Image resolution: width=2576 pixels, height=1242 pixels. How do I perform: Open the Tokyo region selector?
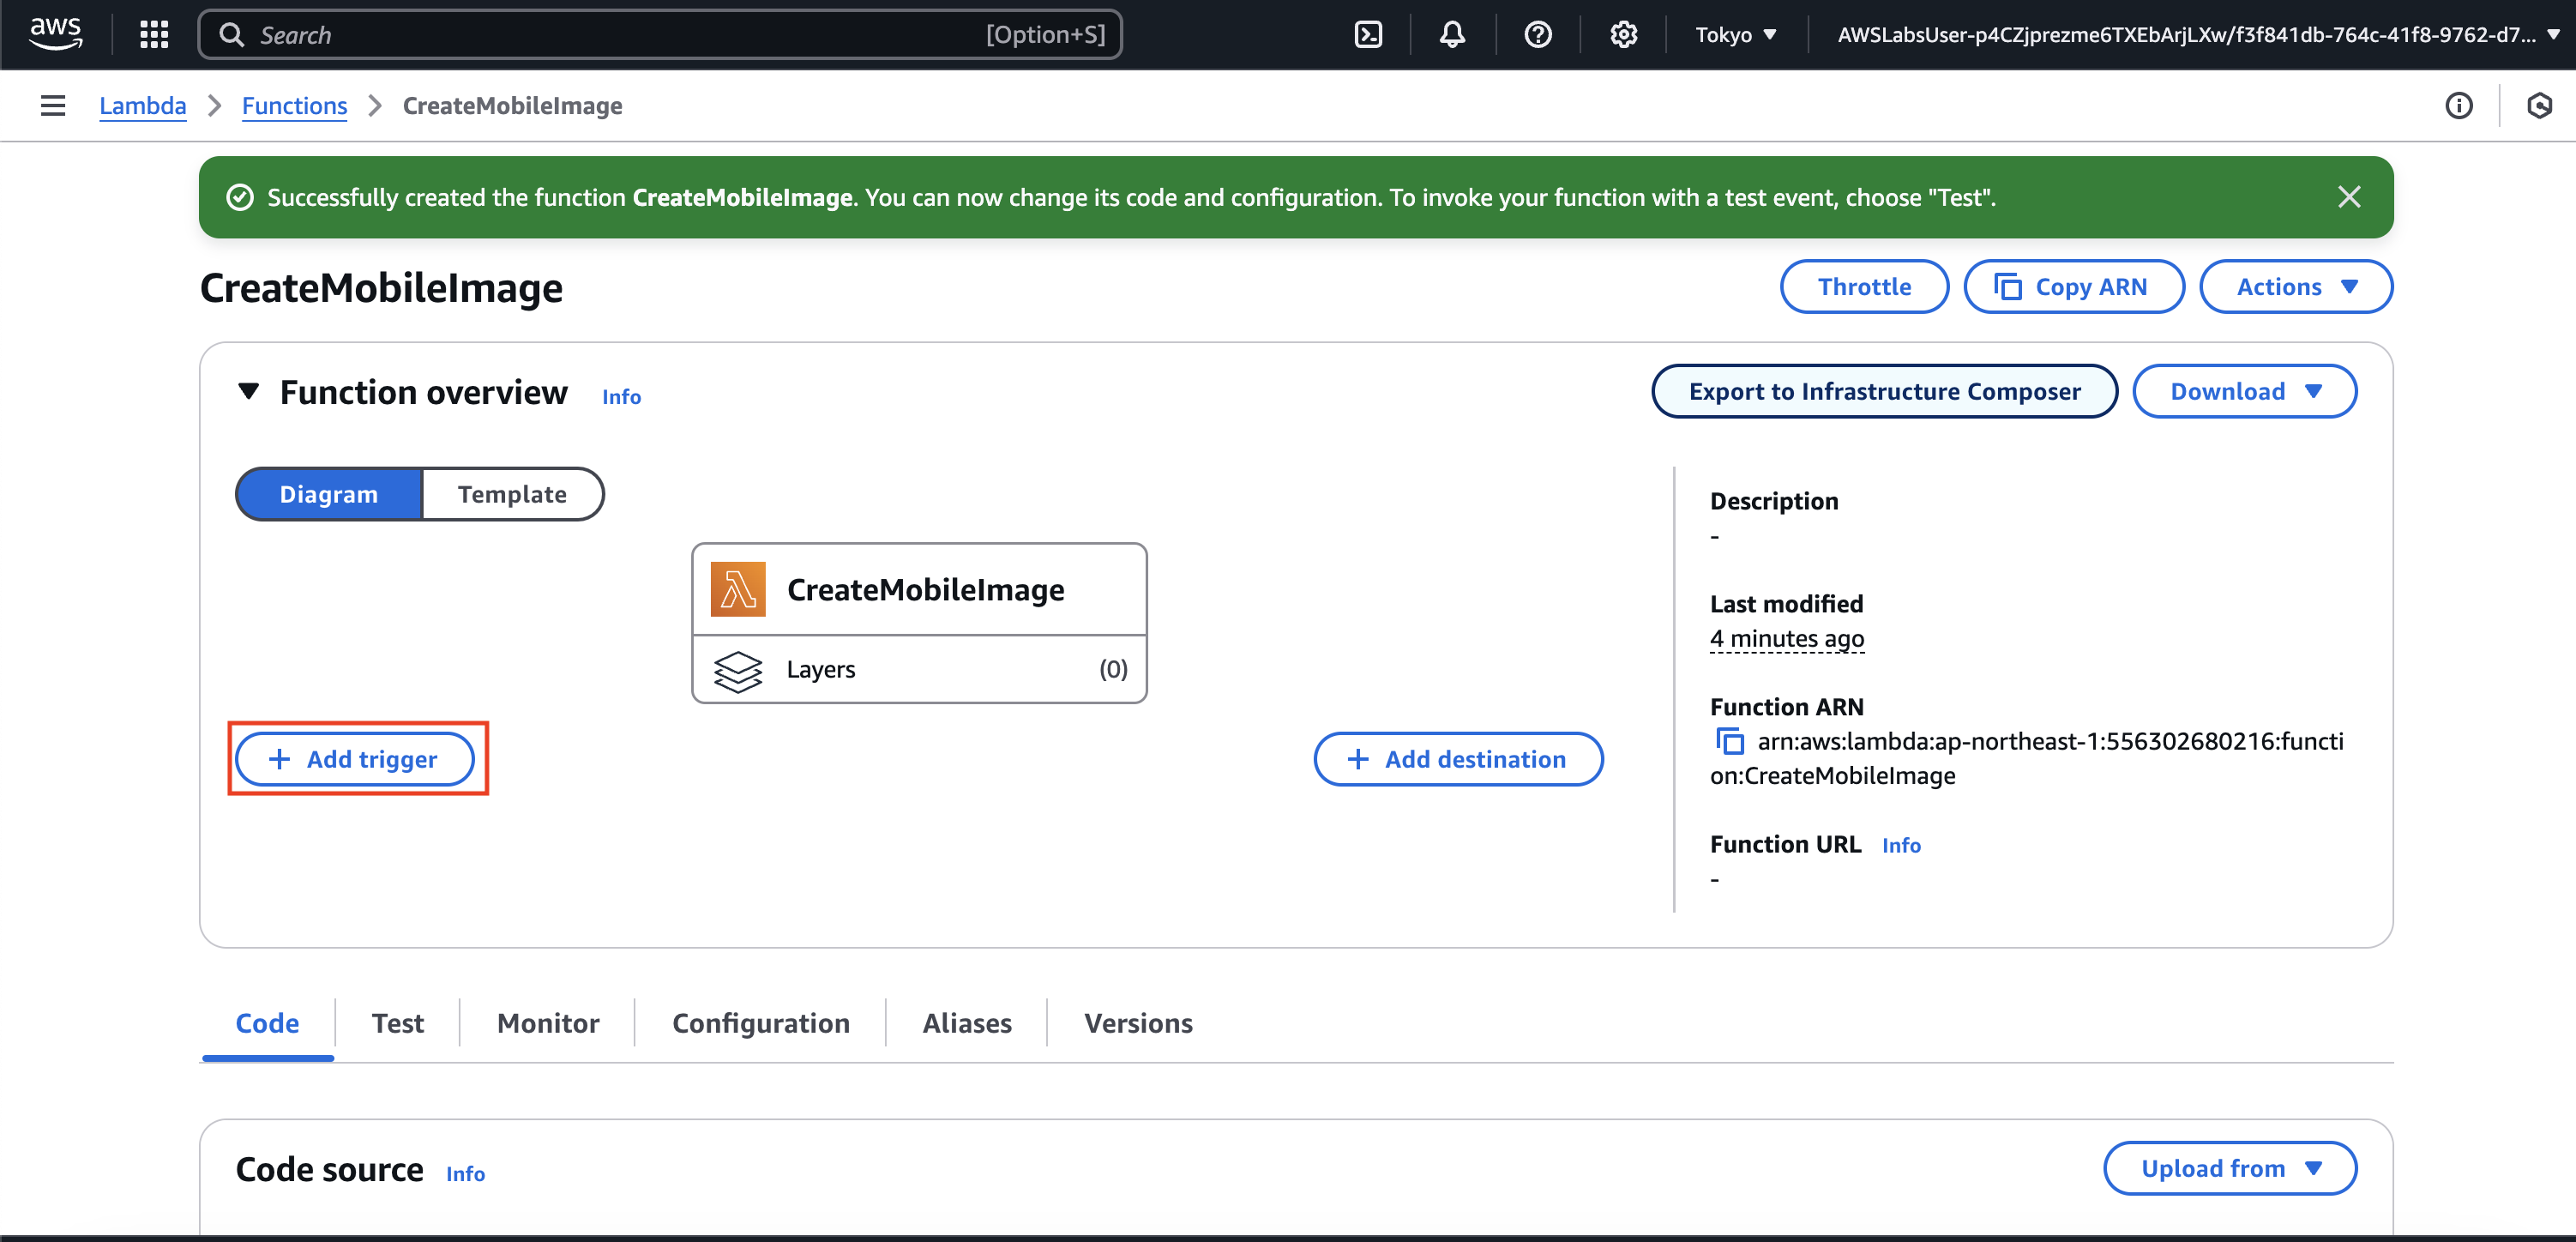tap(1735, 35)
